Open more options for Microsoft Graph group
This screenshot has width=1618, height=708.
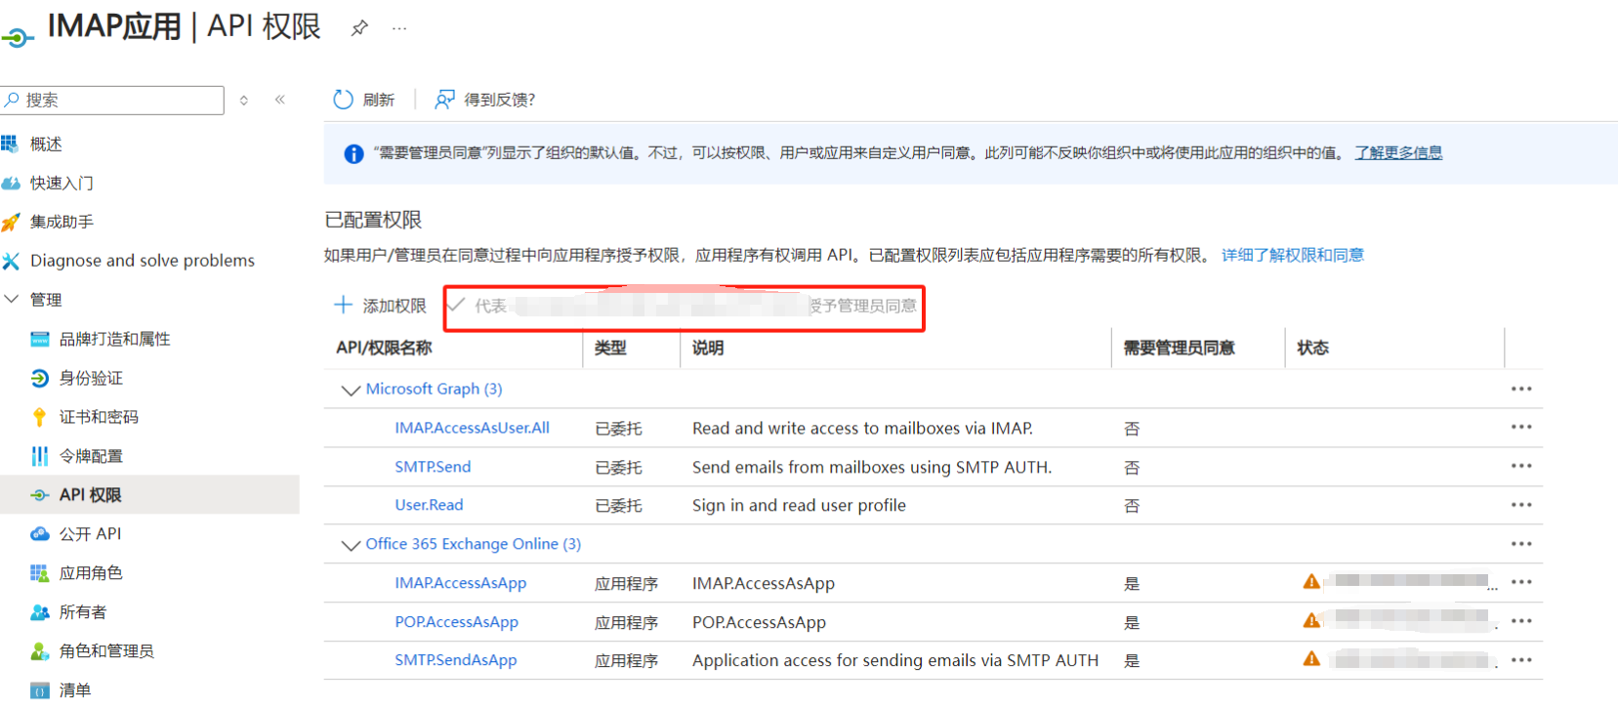(x=1521, y=389)
